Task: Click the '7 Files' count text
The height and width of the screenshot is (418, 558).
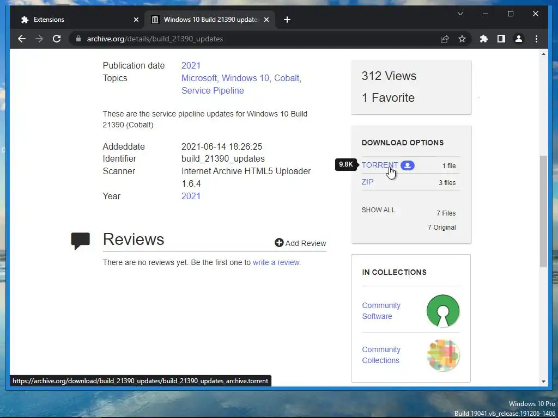Action: (x=446, y=213)
